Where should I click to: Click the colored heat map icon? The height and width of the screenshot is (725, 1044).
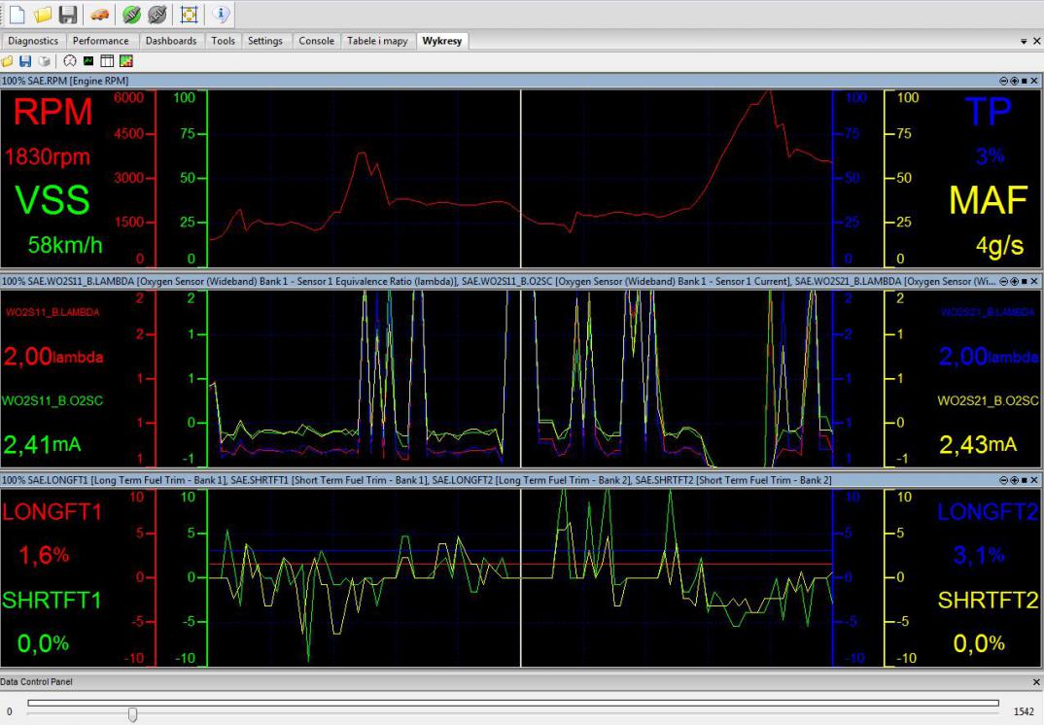click(125, 61)
